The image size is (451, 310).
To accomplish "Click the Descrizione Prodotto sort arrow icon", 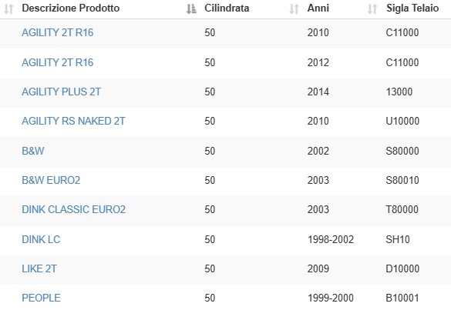I will (191, 9).
